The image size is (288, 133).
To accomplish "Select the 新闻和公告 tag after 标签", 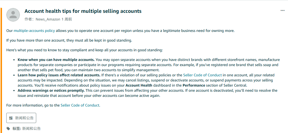I will click(x=31, y=128).
